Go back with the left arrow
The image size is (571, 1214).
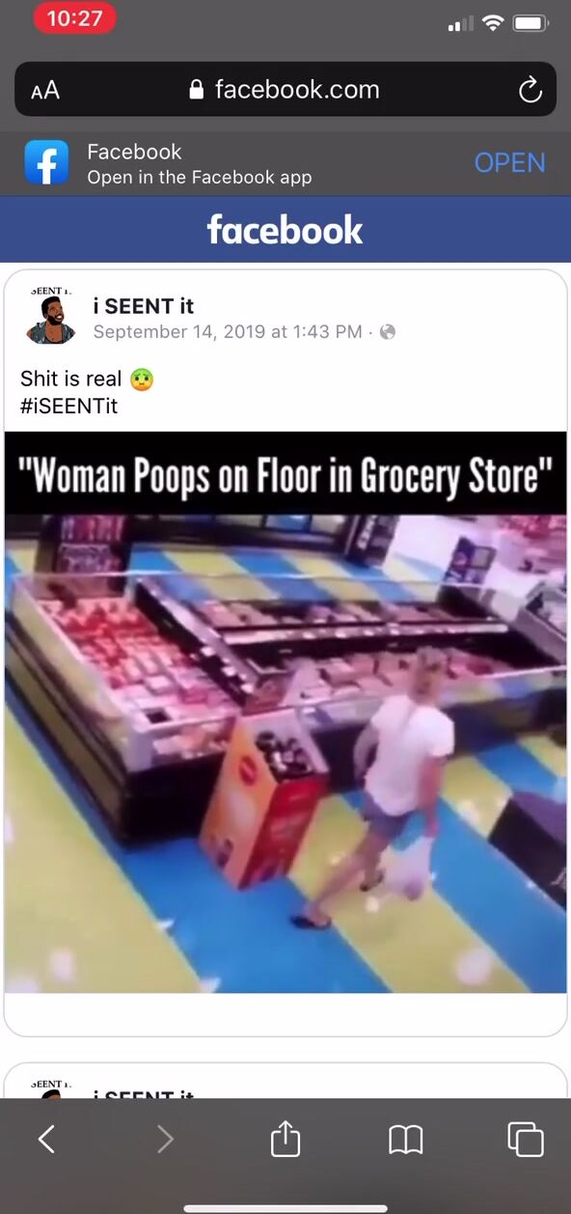pyautogui.click(x=46, y=1141)
